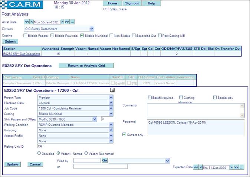Open As at Date calendar picker (...)
The width and height of the screenshot is (250, 177).
[73, 22]
